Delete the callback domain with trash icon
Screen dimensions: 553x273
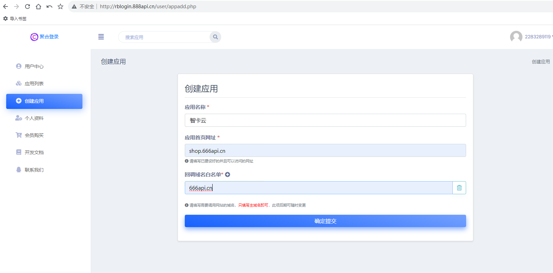pos(459,188)
